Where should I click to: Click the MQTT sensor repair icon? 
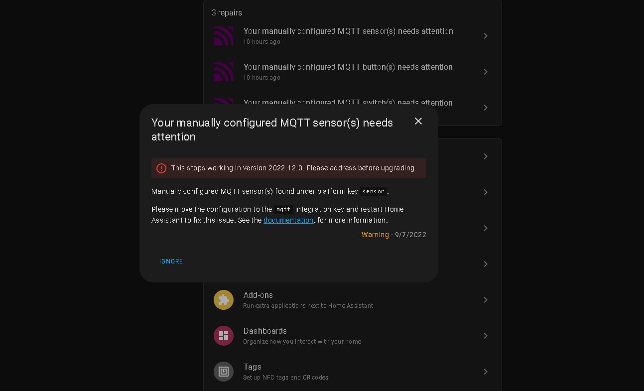coord(224,36)
